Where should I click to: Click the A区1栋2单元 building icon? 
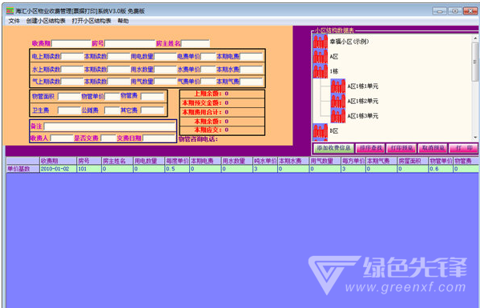tap(338, 101)
